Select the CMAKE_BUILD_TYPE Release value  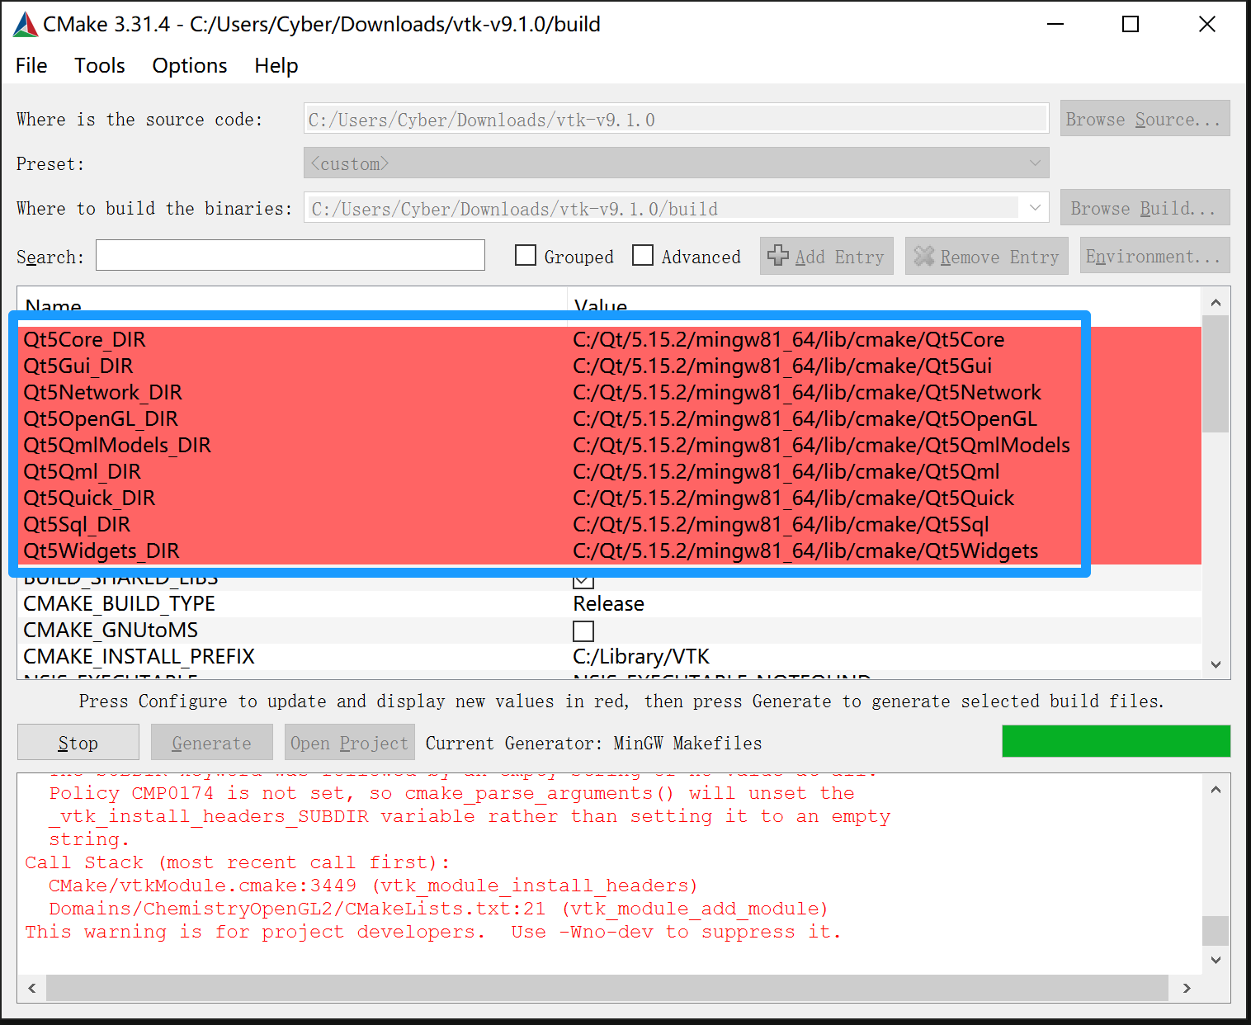pyautogui.click(x=609, y=604)
